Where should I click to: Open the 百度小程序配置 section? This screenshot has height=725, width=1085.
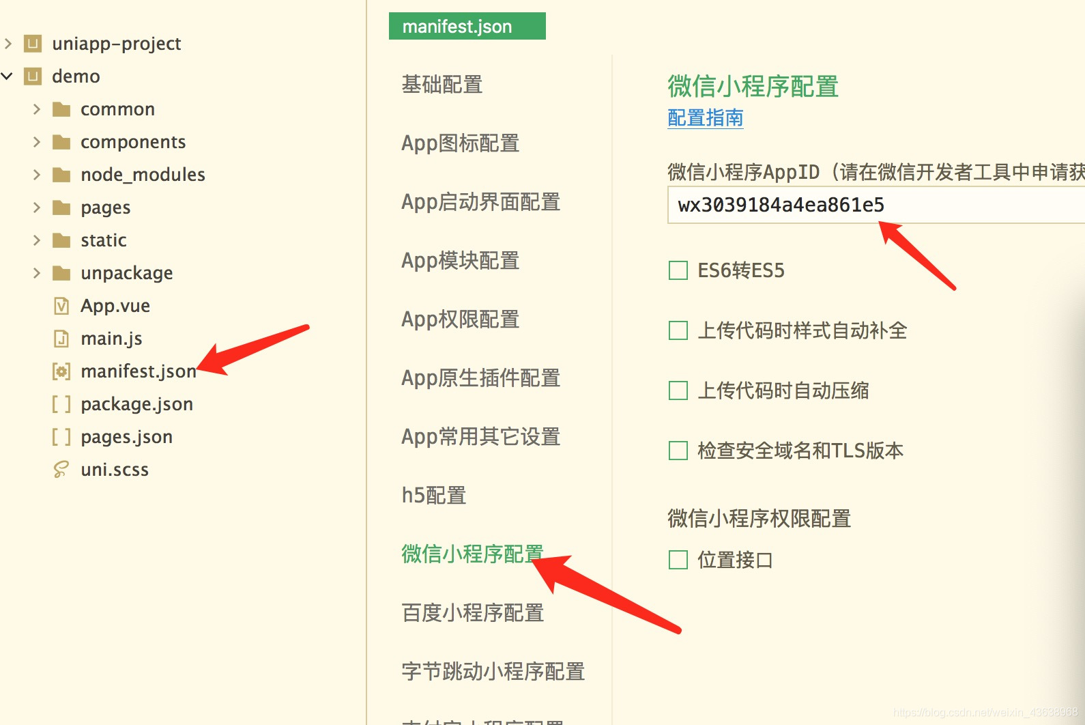point(473,613)
